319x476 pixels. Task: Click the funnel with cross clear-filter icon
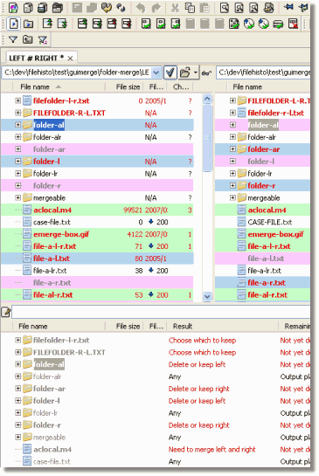tap(43, 39)
